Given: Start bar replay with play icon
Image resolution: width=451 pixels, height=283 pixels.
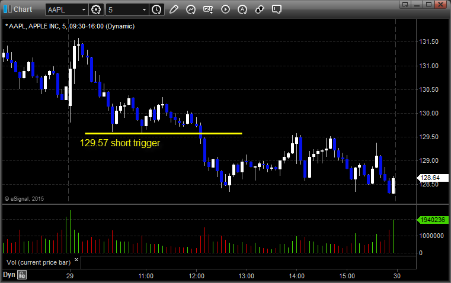Looking at the screenshot, I should click(x=225, y=9).
